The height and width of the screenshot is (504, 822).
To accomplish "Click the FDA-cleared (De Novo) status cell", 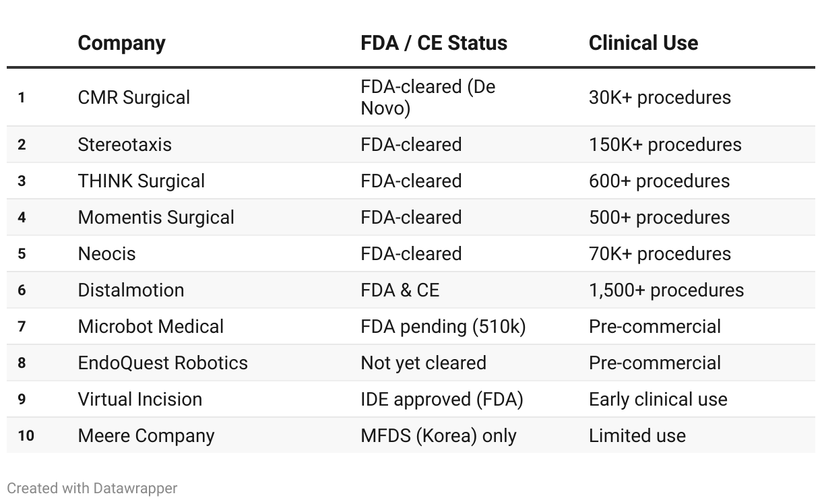I will 428,98.
